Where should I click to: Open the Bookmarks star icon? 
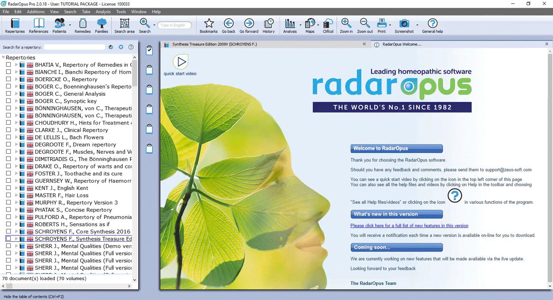[x=209, y=25]
